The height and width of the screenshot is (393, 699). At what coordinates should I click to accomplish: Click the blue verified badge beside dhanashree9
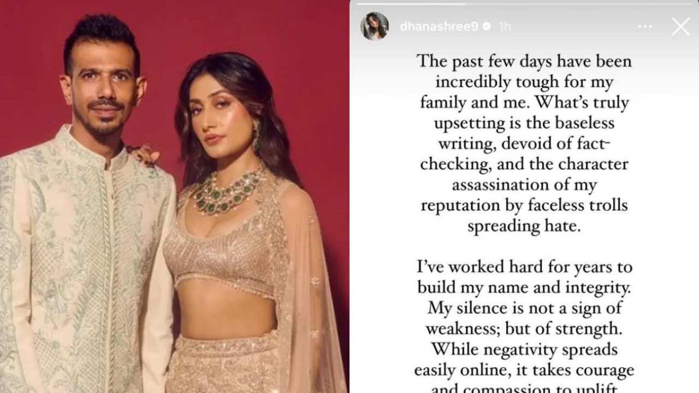click(487, 26)
